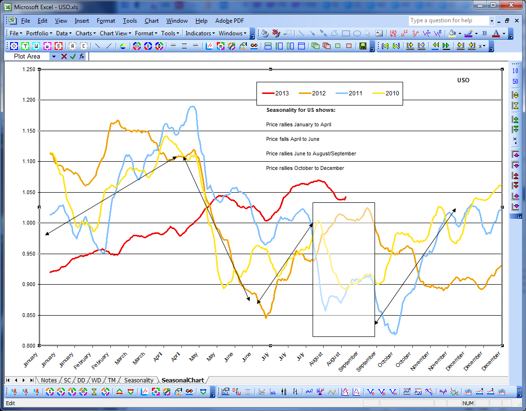Click the '50' button on right sidebar
This screenshot has width=526, height=411.
(515, 81)
